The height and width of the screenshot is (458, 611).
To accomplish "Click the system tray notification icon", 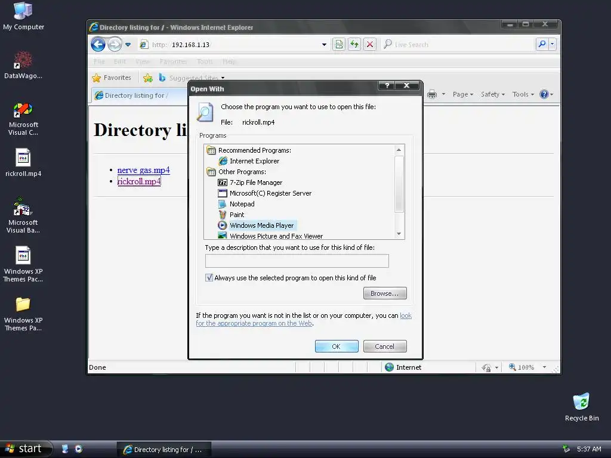I will click(566, 449).
